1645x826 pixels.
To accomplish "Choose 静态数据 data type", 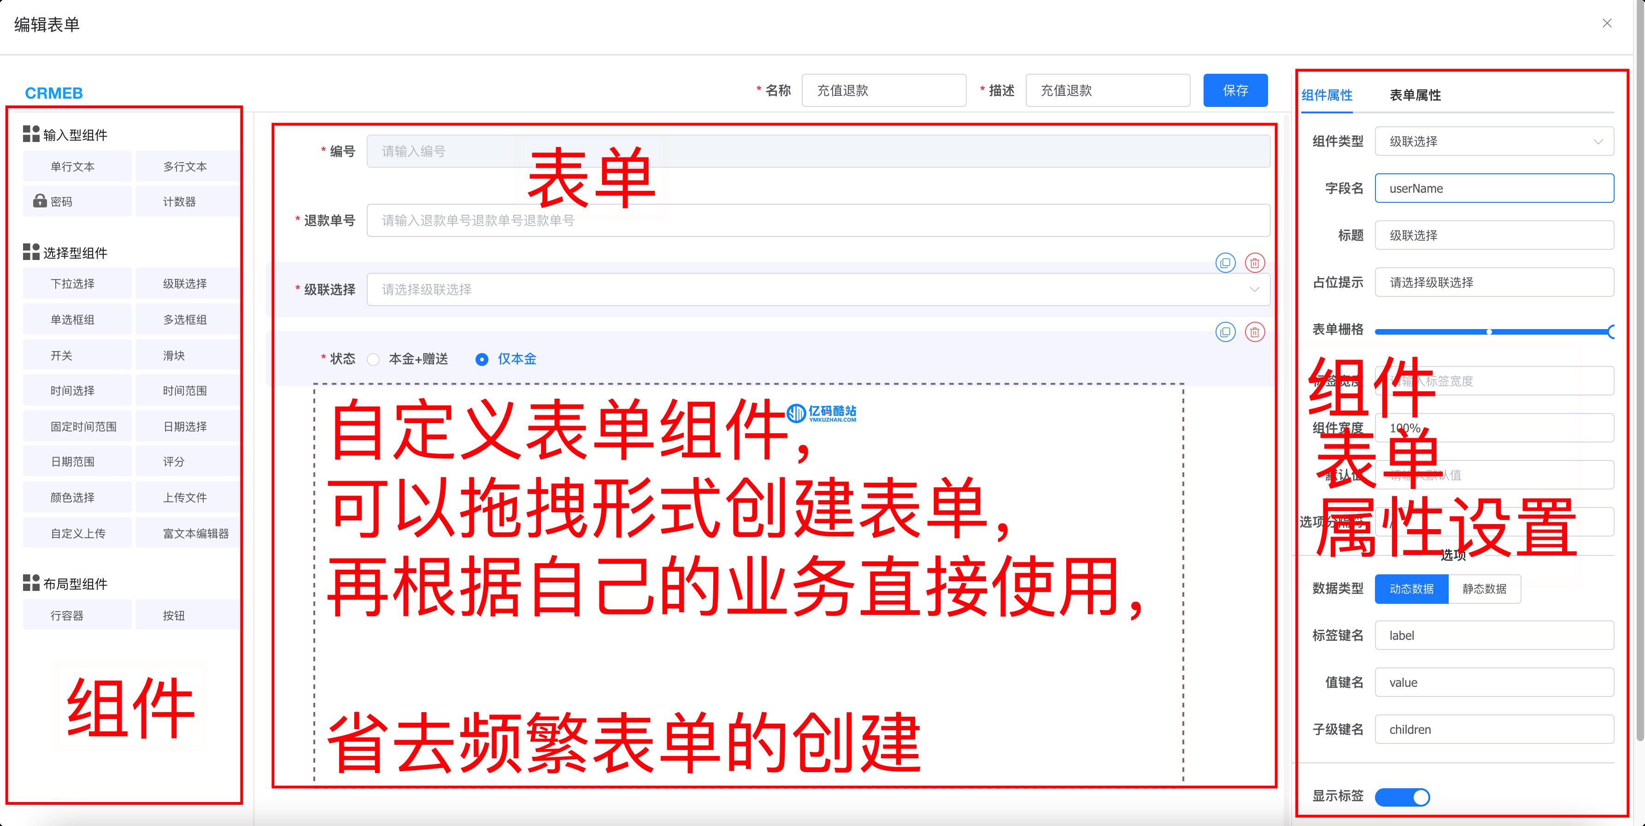I will (1484, 588).
